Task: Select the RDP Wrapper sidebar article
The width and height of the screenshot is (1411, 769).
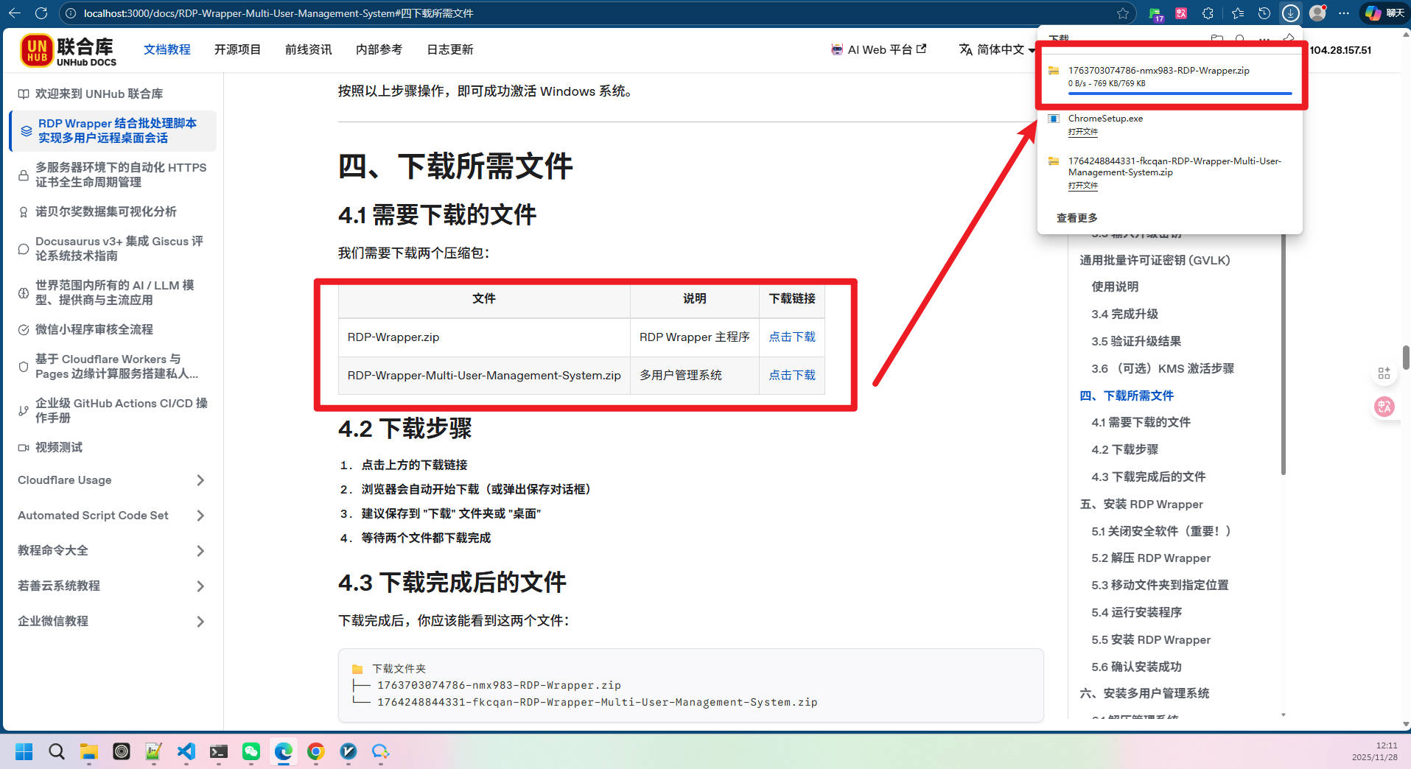Action: (112, 130)
